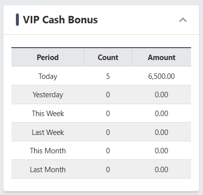Image resolution: width=203 pixels, height=195 pixels.
Task: Select the Last Month row label
Action: (48, 170)
